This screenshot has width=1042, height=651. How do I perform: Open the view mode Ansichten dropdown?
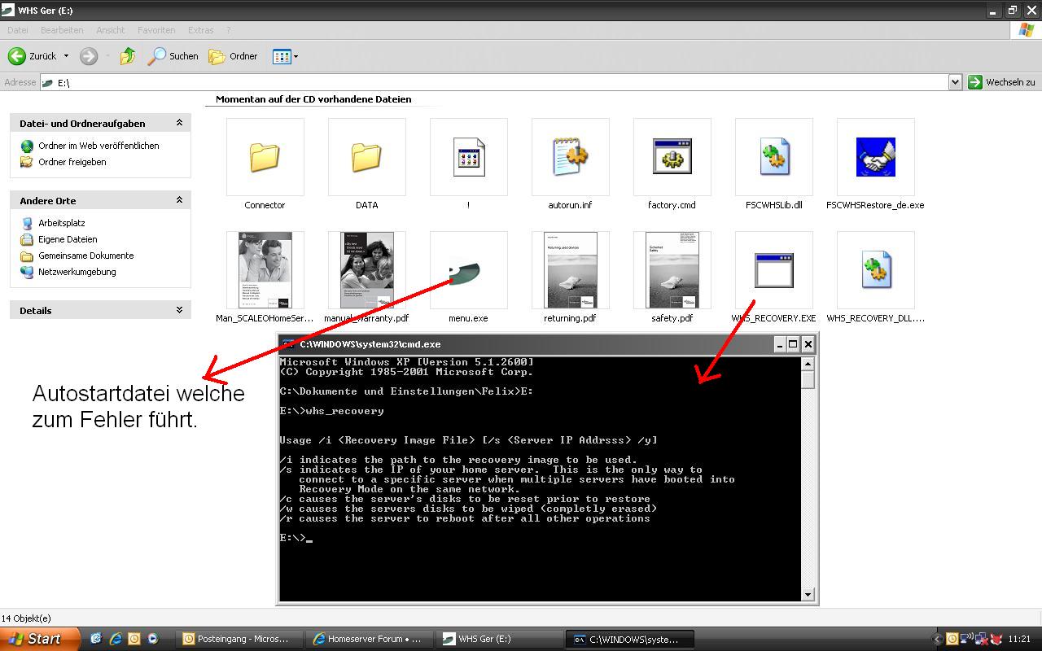pyautogui.click(x=285, y=56)
